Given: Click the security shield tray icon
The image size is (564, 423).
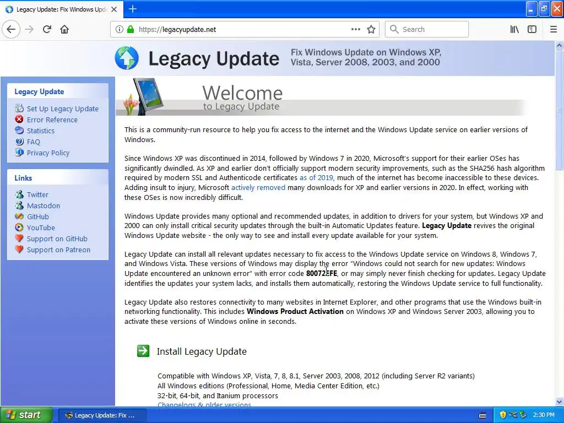Looking at the screenshot, I should point(503,415).
